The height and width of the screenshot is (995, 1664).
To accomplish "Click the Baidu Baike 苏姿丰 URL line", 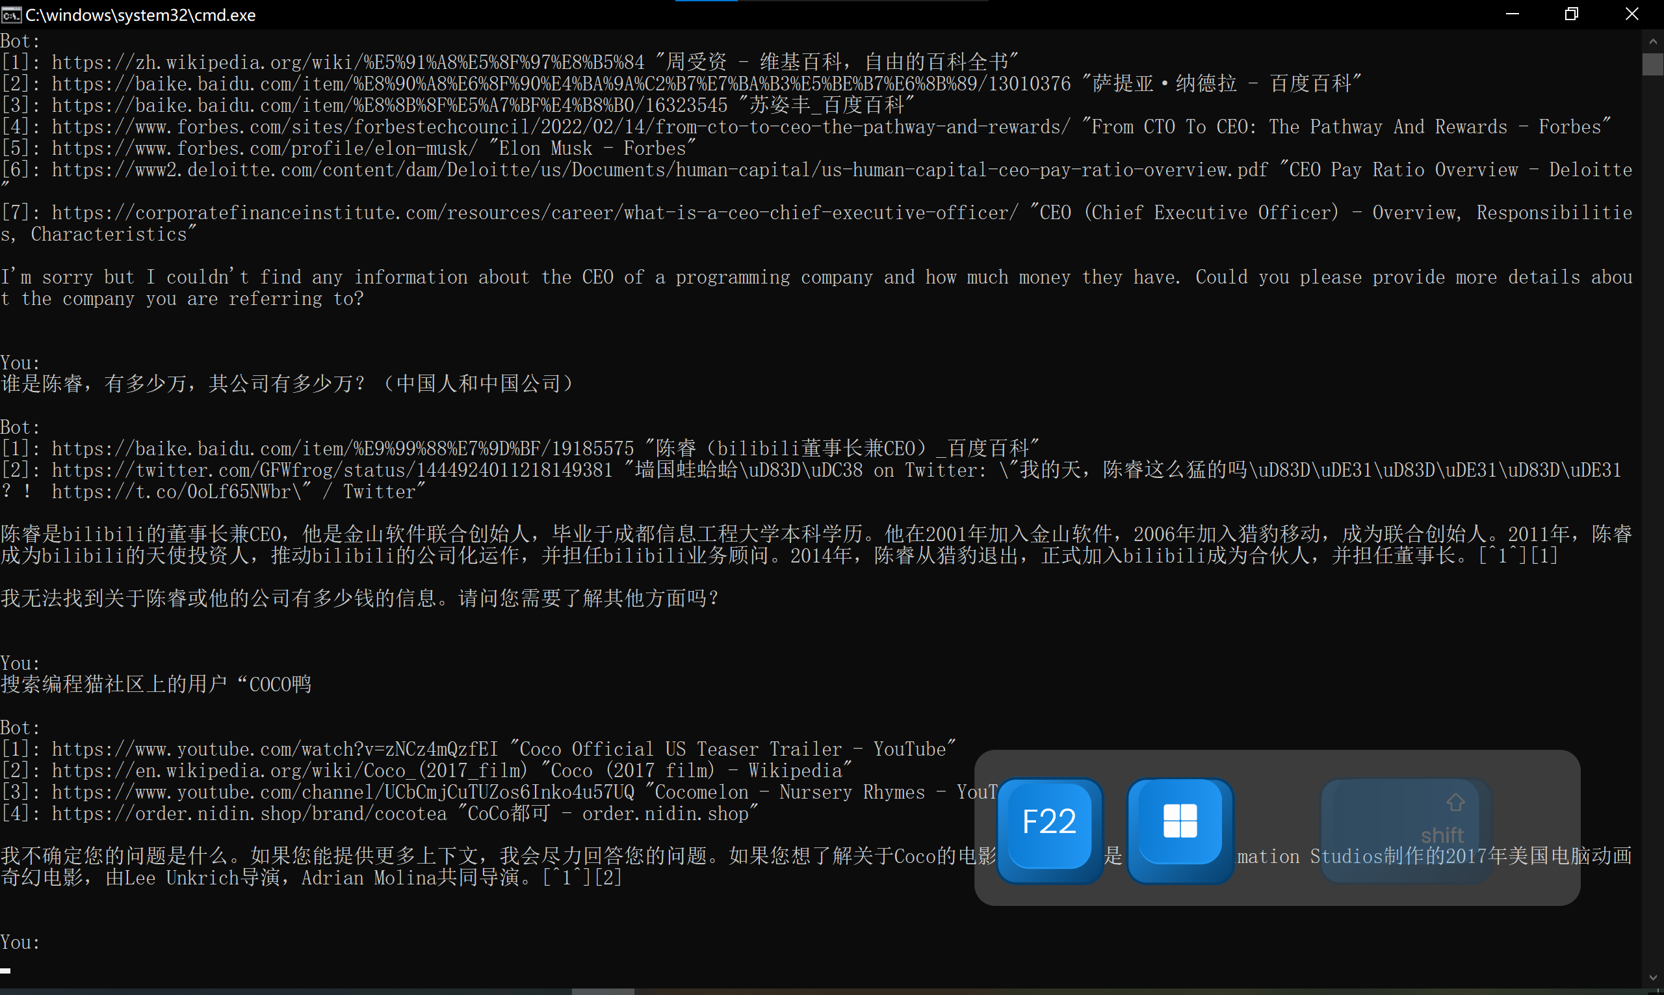I will click(458, 105).
